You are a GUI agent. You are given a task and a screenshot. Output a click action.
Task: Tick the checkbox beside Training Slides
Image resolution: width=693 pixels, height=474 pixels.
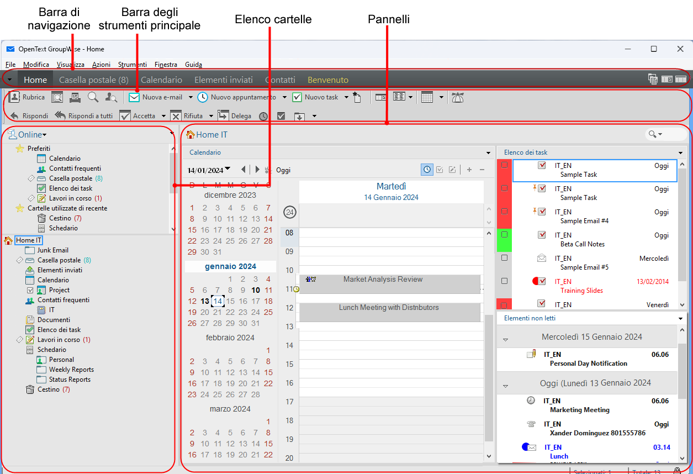pyautogui.click(x=504, y=281)
